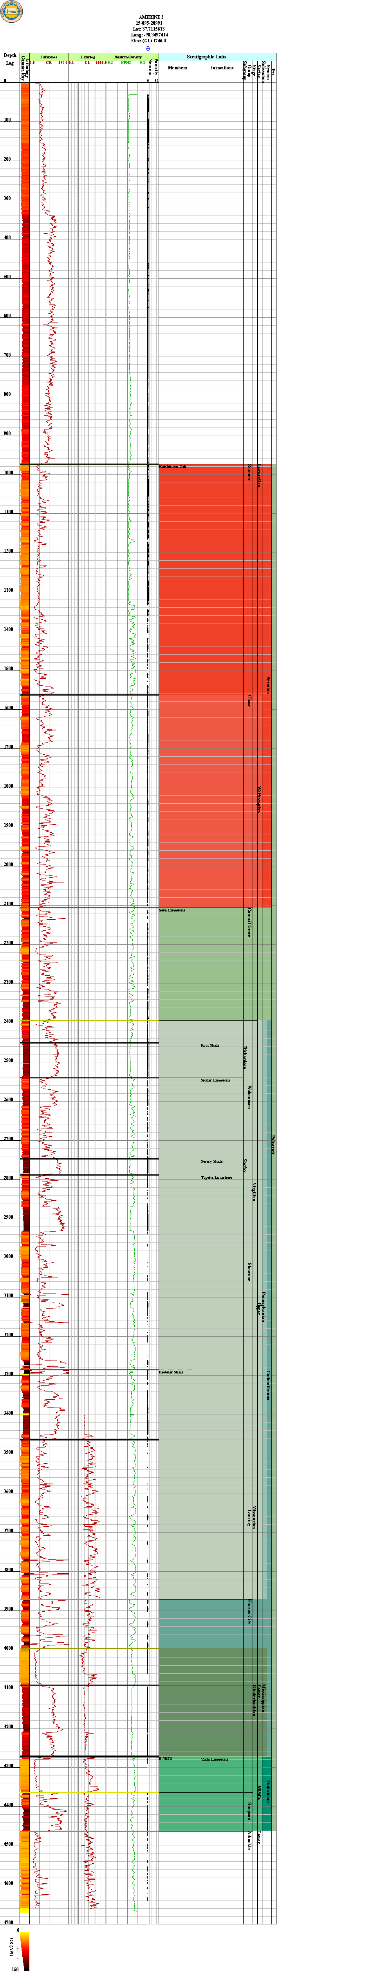Viewport: 374px width, 1973px height.
Task: Click the Neutron/Density track header
Action: (x=127, y=57)
